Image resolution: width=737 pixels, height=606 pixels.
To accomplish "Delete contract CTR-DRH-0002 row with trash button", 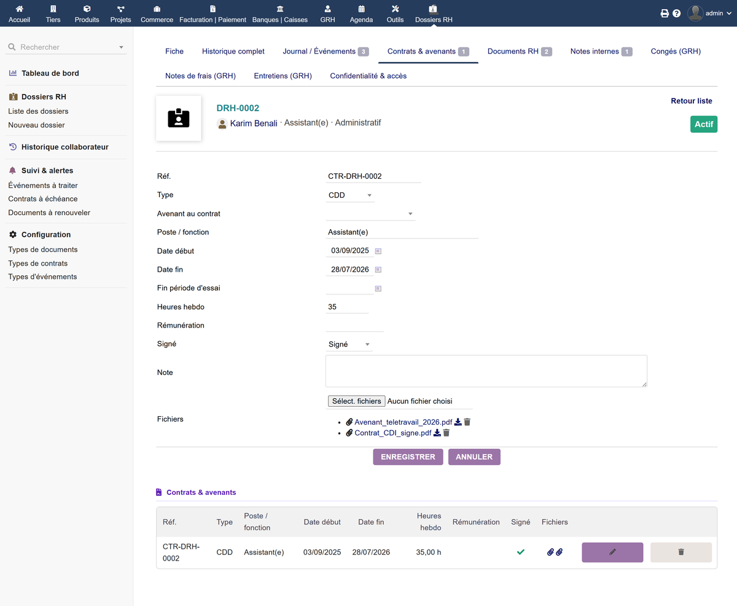I will point(681,552).
